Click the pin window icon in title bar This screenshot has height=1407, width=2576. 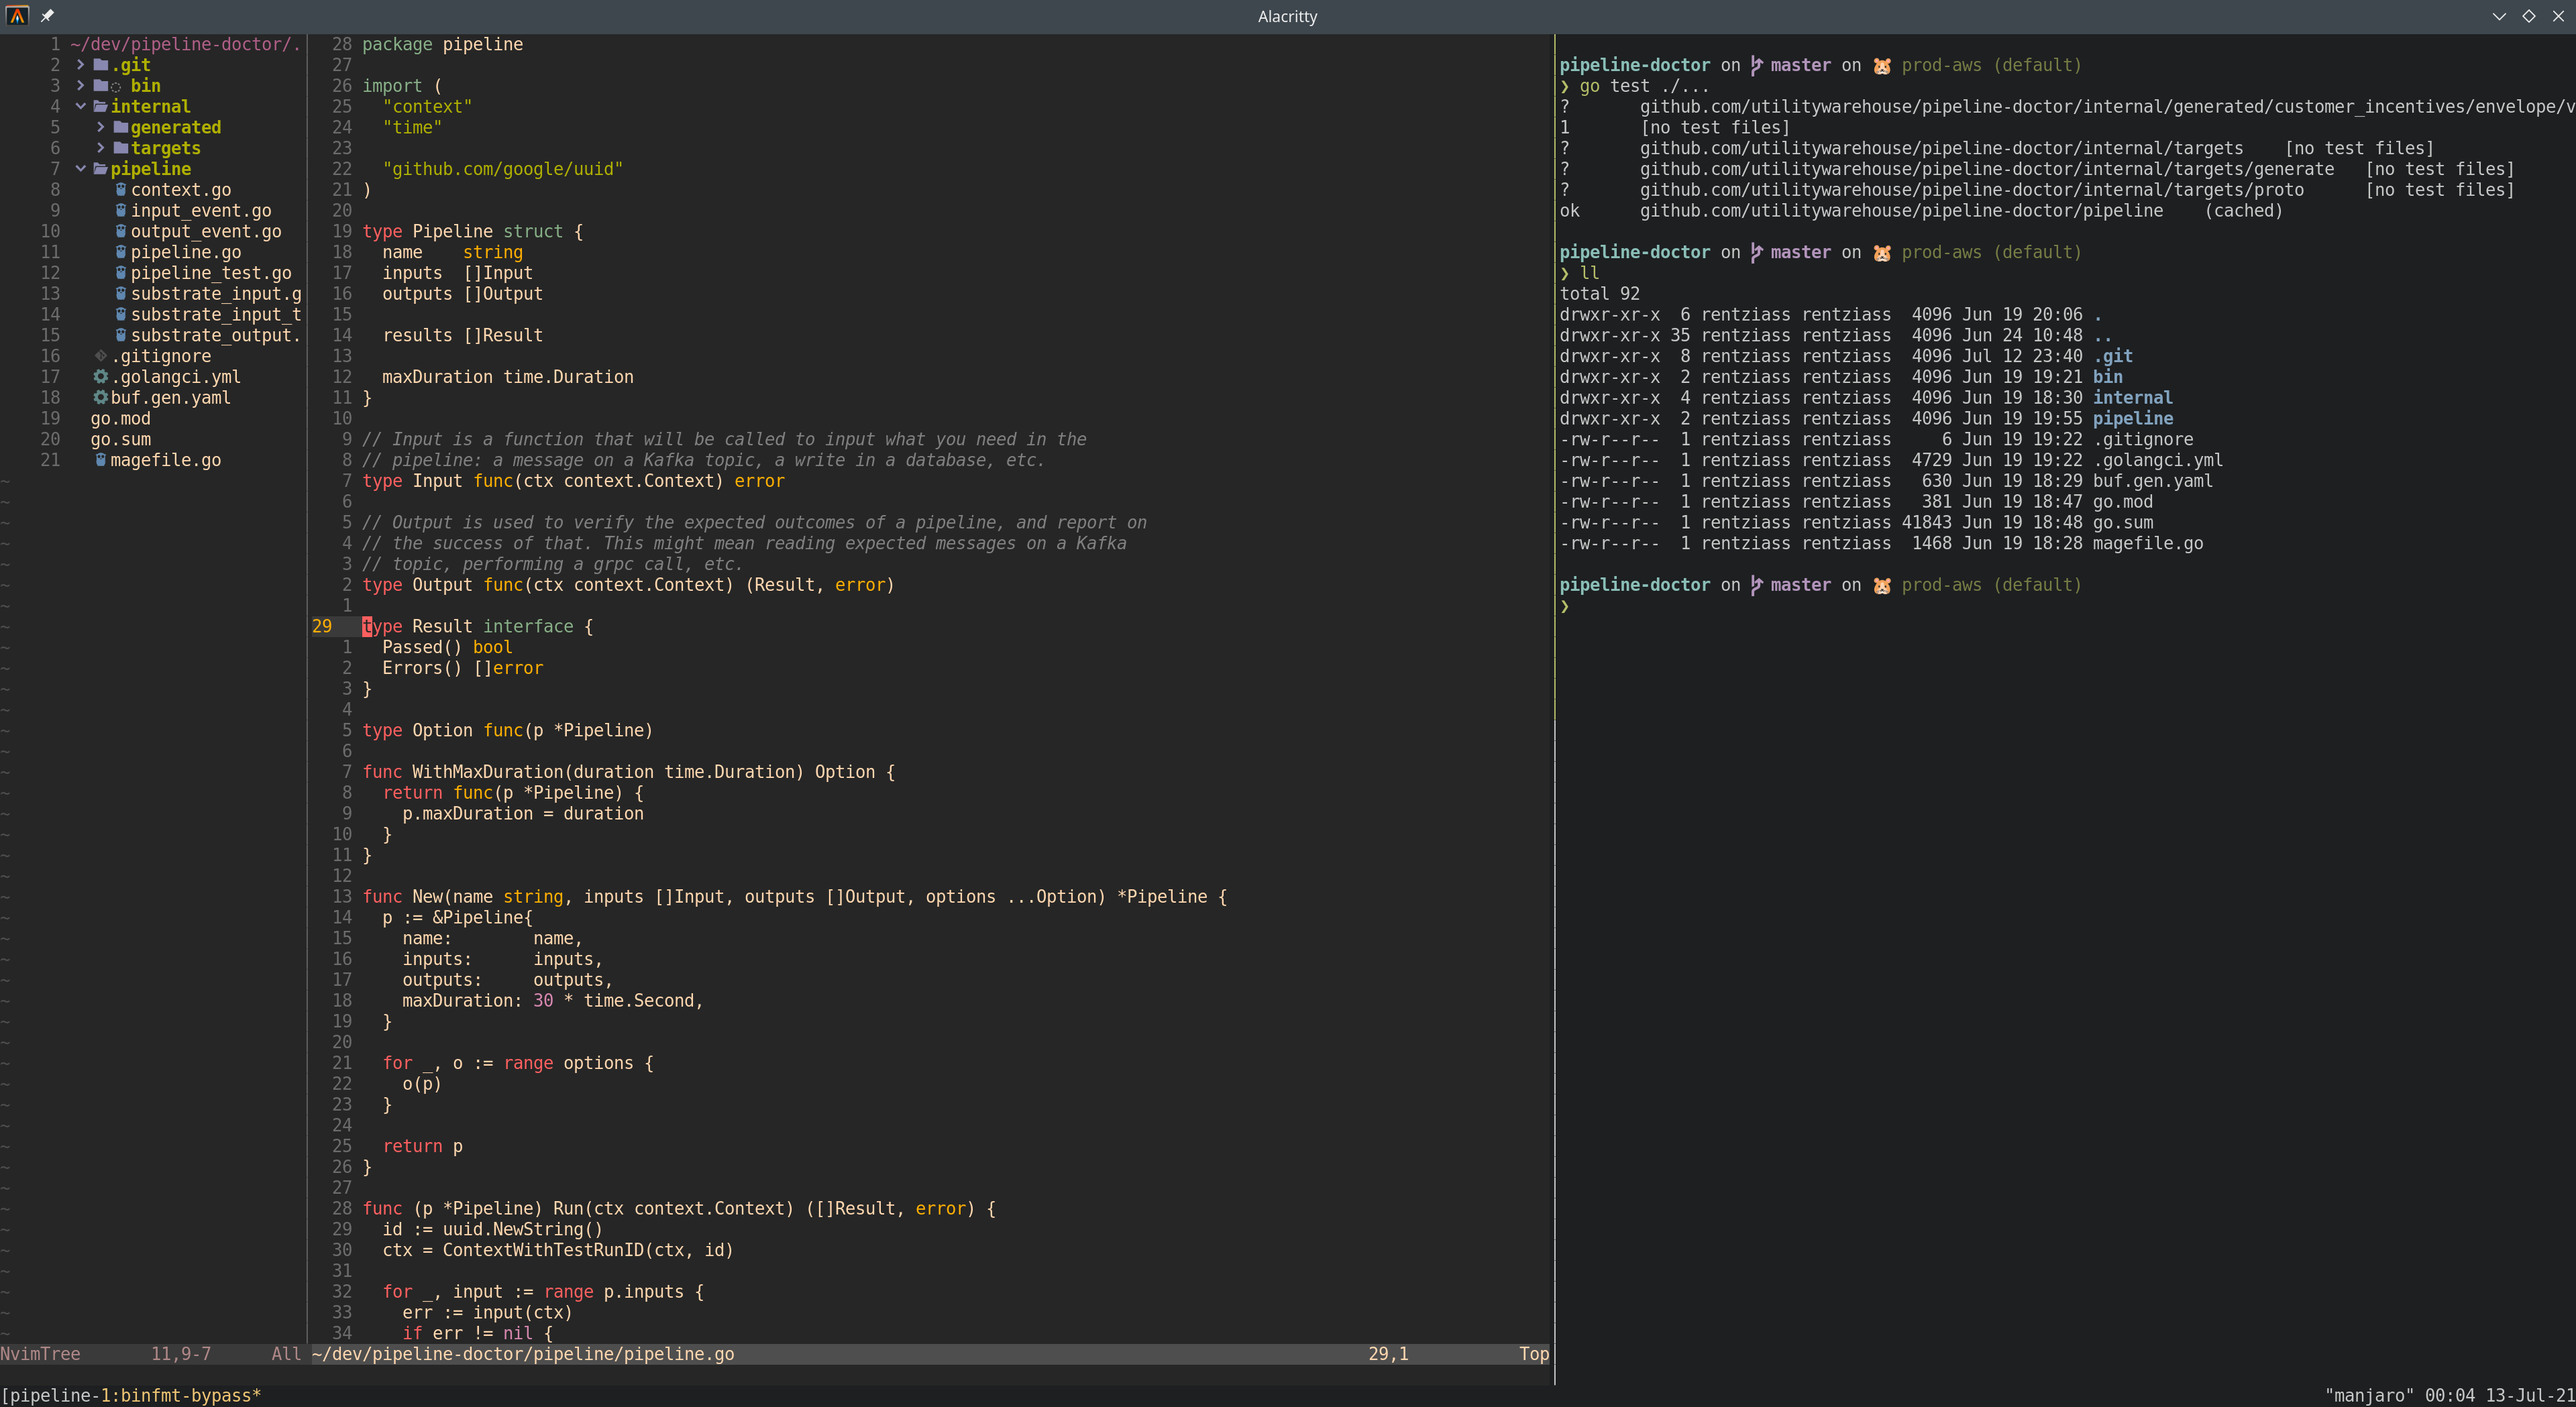click(x=47, y=16)
